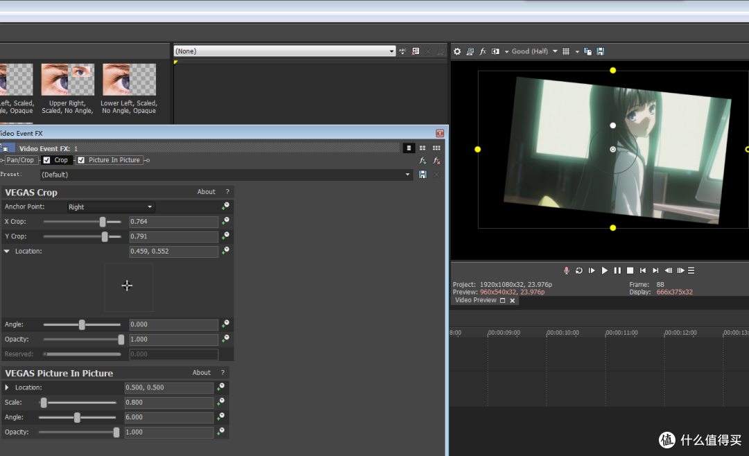Stop the preview playback
The image size is (749, 456).
630,271
